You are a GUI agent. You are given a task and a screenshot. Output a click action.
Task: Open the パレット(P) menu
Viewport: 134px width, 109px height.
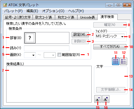coord(13,11)
